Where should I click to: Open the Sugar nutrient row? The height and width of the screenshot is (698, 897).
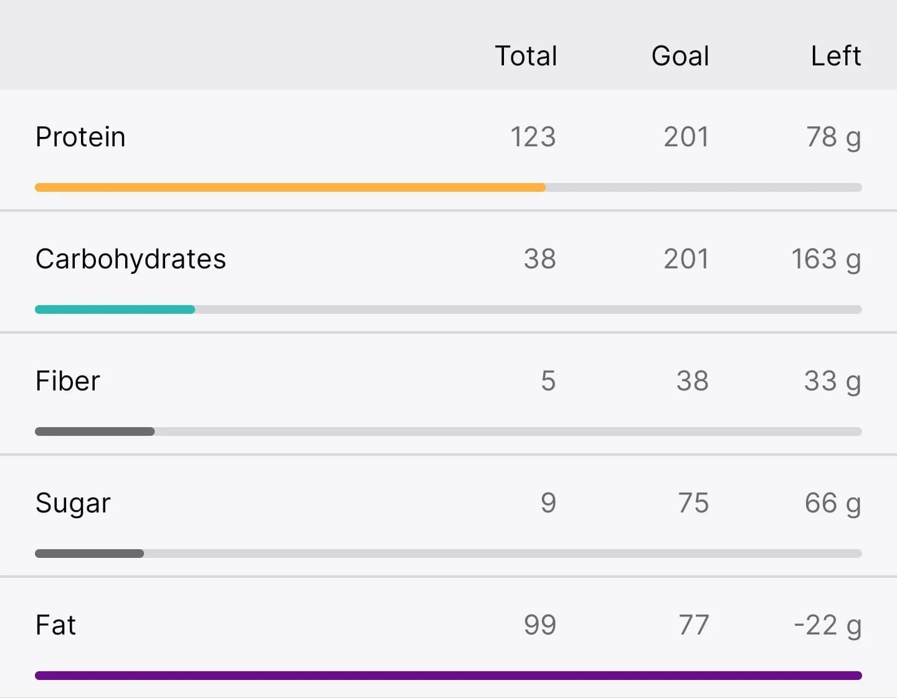click(x=448, y=516)
